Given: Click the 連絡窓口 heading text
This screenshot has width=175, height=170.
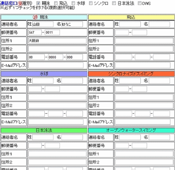Looking at the screenshot, I should [x=9, y=4].
